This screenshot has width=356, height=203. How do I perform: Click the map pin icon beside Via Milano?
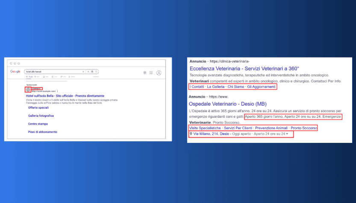click(x=191, y=134)
